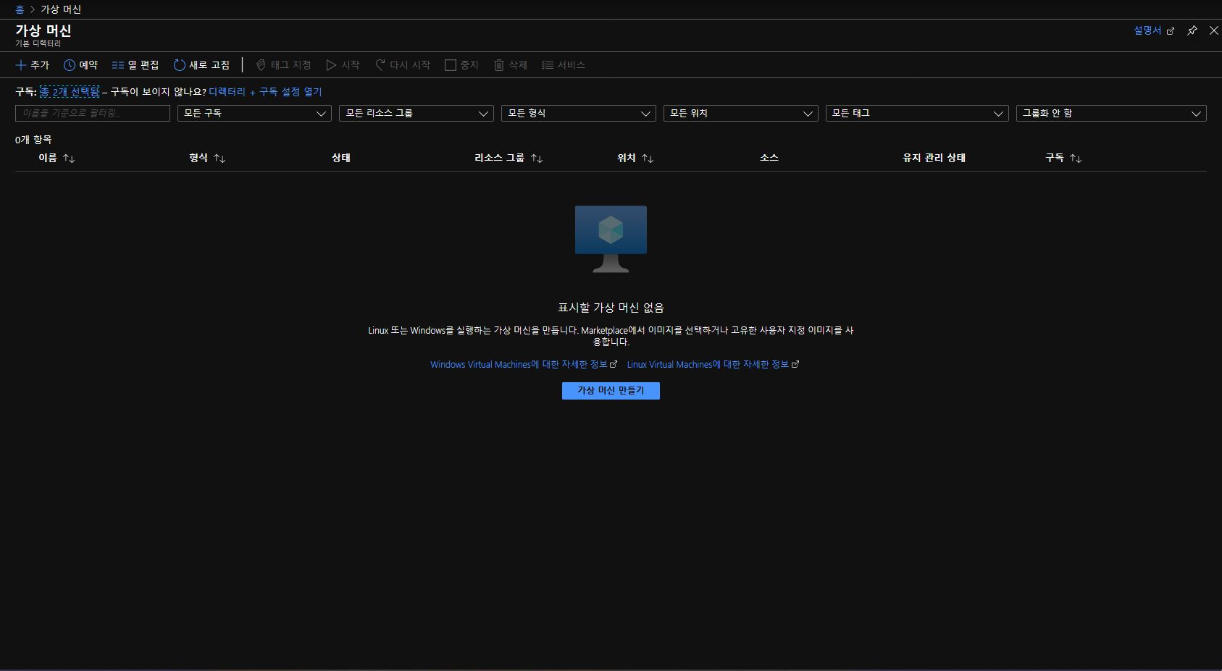Expand 모든 태그 dropdown
This screenshot has height=671, width=1222.
(x=917, y=113)
